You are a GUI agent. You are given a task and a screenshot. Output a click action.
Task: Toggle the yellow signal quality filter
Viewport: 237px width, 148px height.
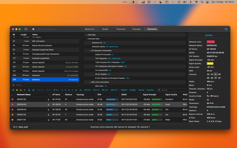point(17,90)
